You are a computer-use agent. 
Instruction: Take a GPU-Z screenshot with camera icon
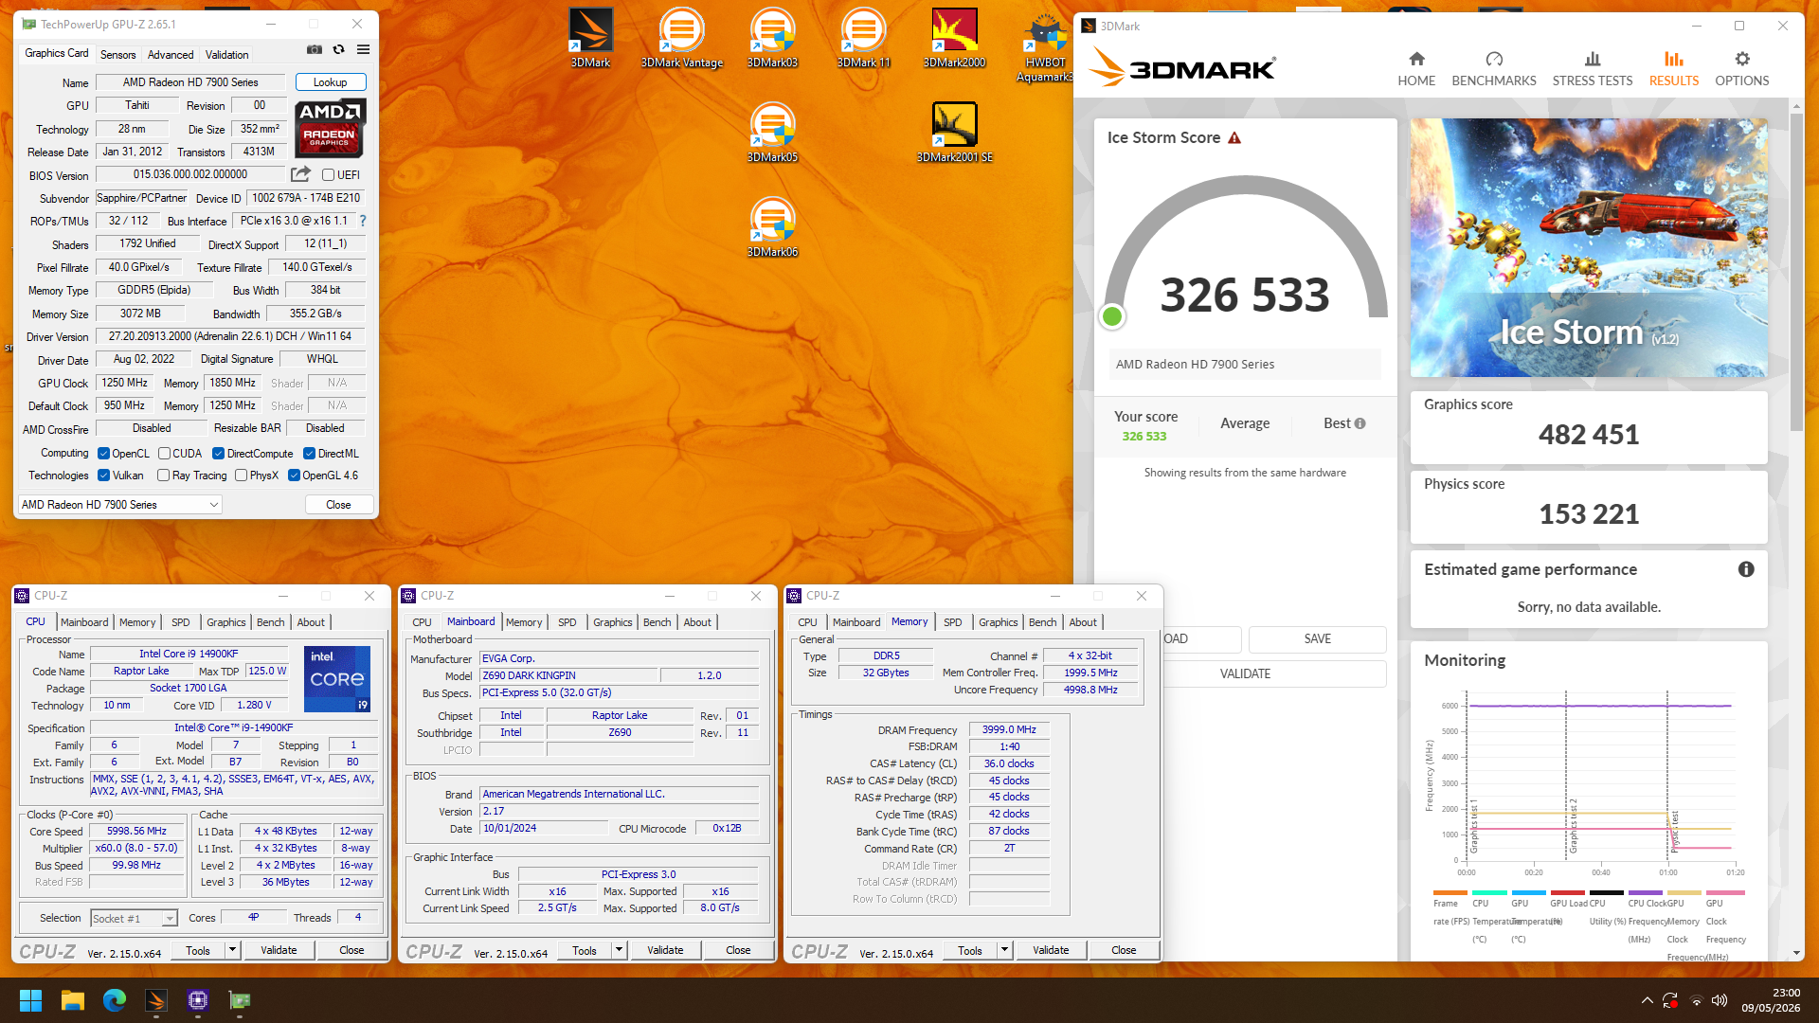click(314, 50)
